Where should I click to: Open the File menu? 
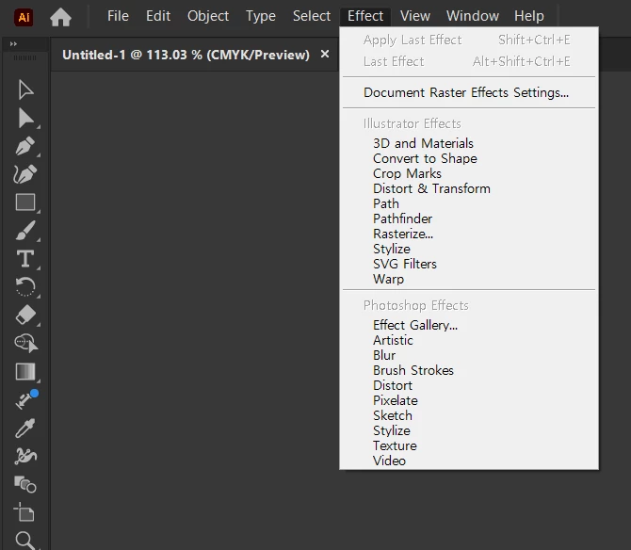click(118, 16)
